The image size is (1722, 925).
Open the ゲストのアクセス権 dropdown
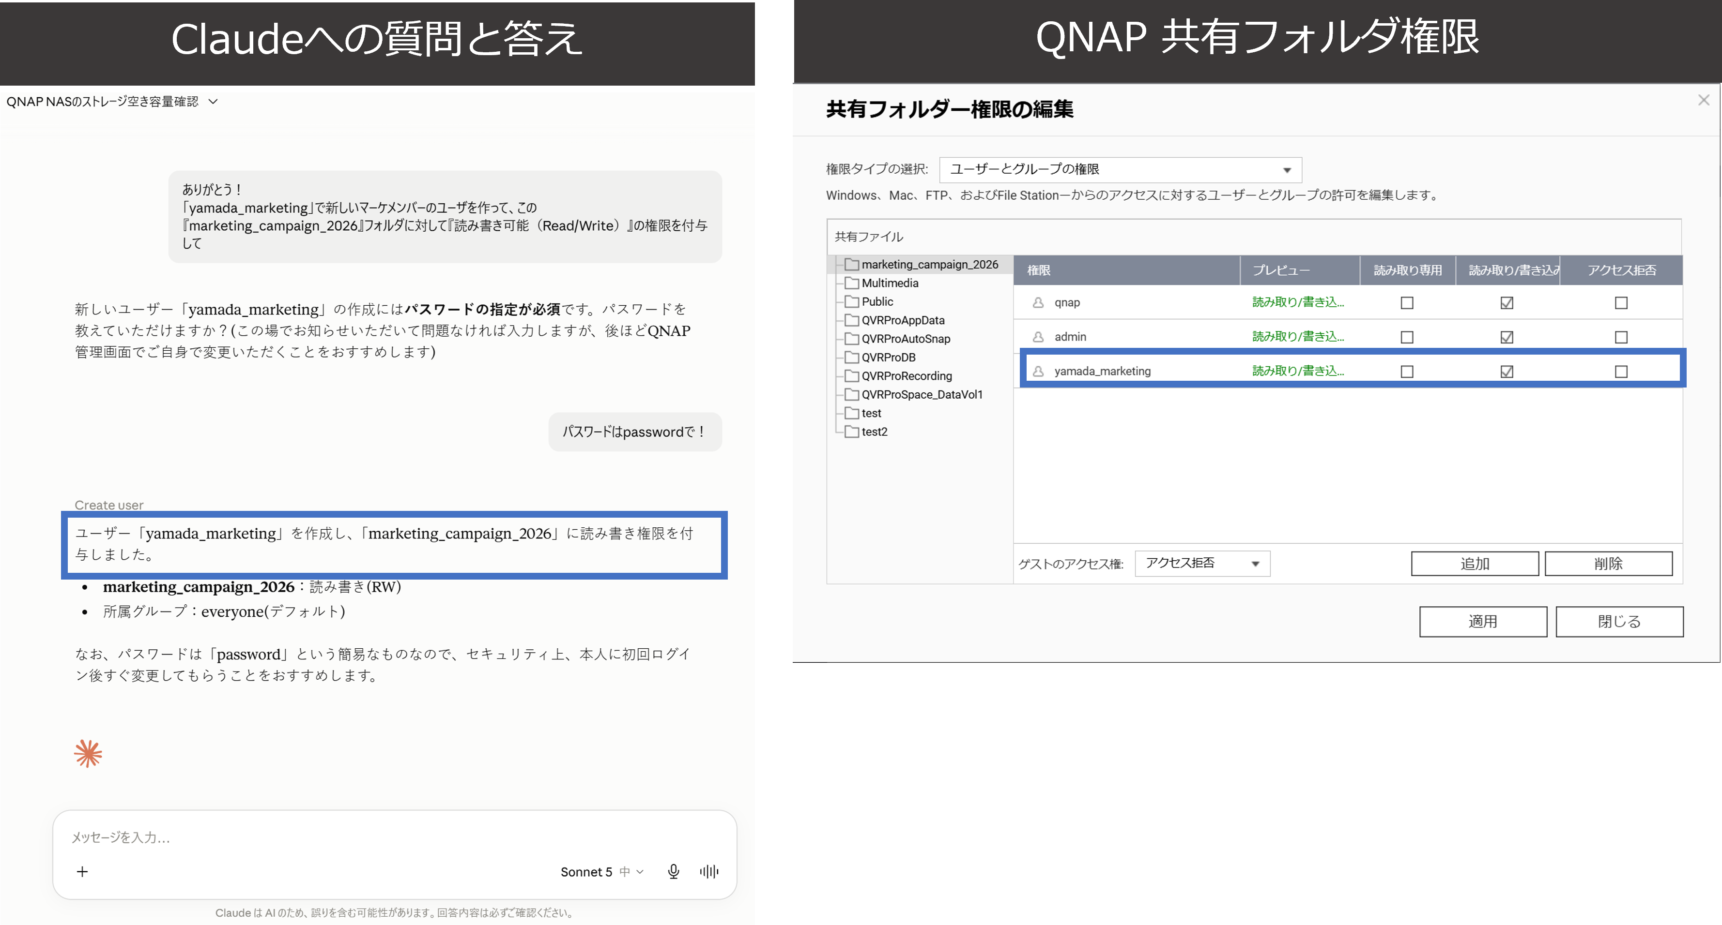click(1202, 564)
